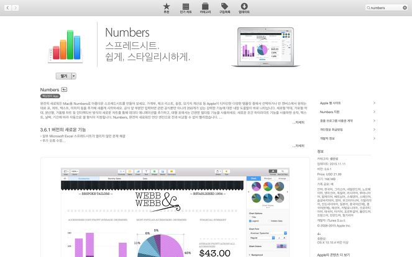Open the 카테고리 categories tab

point(205,8)
